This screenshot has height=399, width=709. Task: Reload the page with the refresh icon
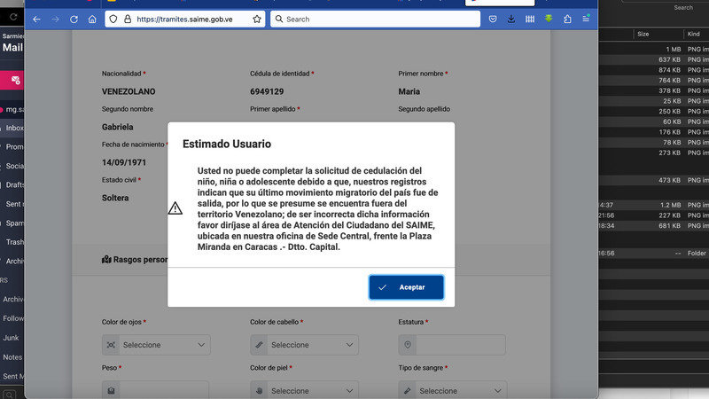point(74,19)
